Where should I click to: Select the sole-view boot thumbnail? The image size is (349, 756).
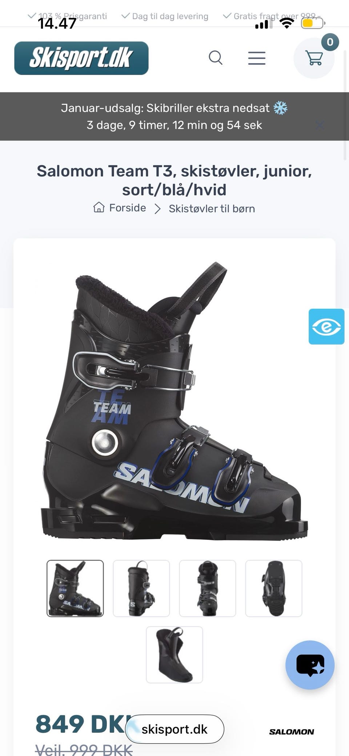click(x=274, y=588)
